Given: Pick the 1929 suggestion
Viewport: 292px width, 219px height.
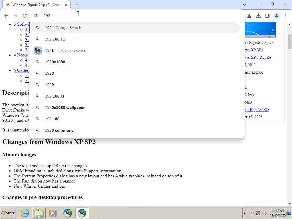Looking at the screenshot, I should click(135, 84).
